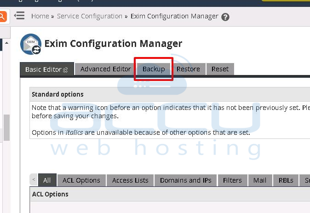
Task: Open the Access Lists sub-tab
Action: (x=130, y=180)
